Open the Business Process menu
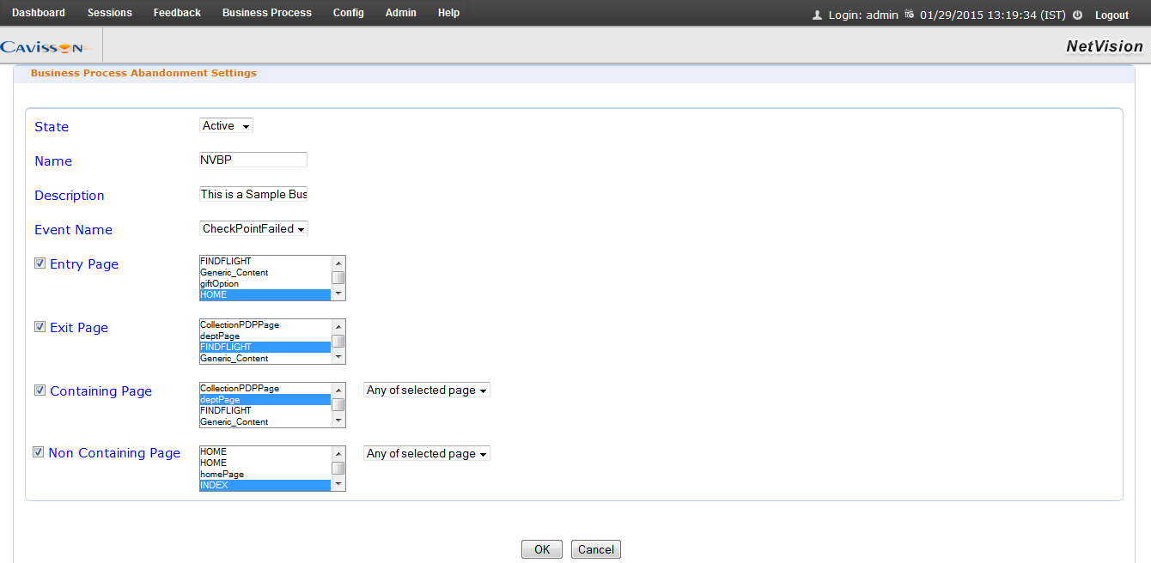 267,13
